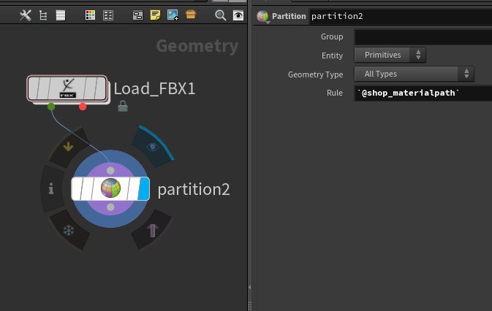Add a sticky note from toolbar
This screenshot has width=492, height=311.
click(155, 15)
